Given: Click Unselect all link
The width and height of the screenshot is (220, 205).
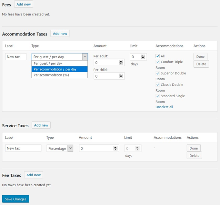Looking at the screenshot, I should pos(164,107).
